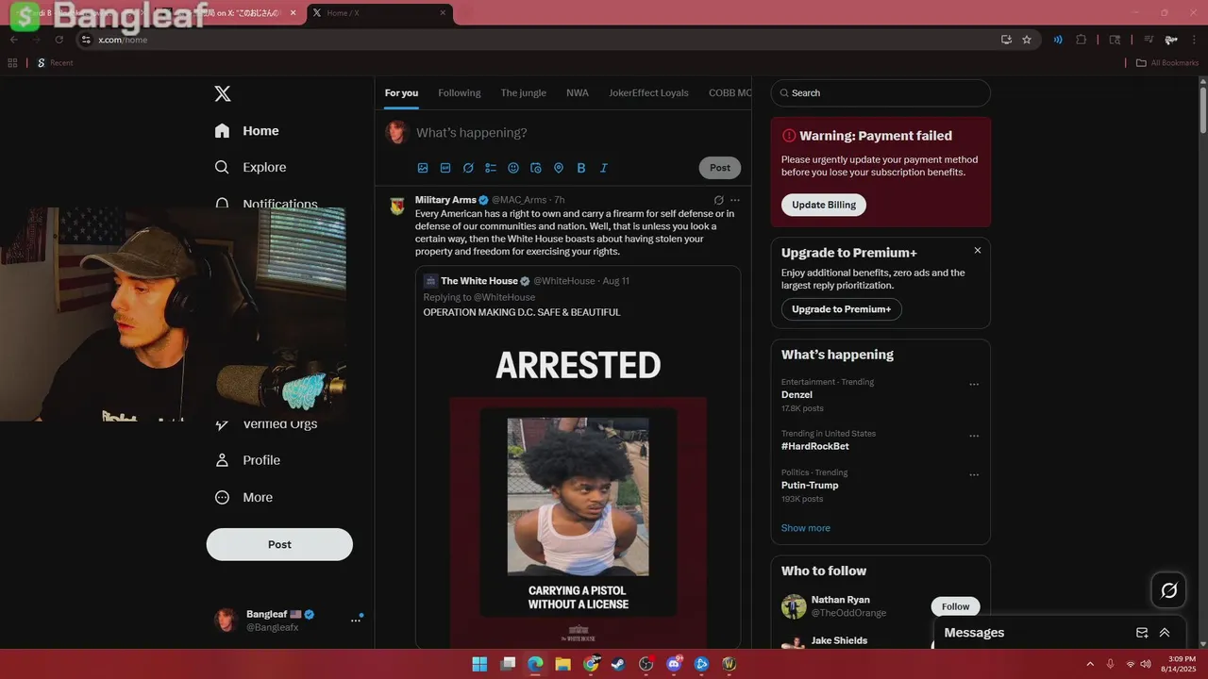This screenshot has width=1208, height=679.
Task: Click Grok action icon on Military Arms post
Action: click(x=718, y=200)
